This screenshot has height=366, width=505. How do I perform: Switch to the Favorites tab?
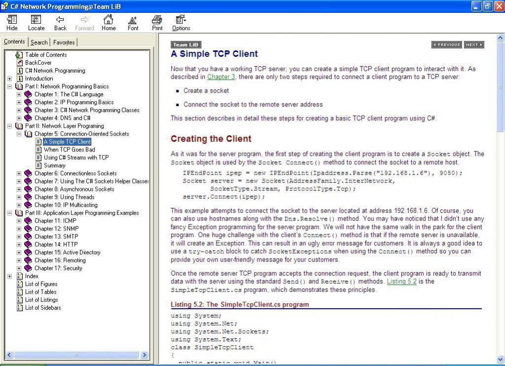(x=64, y=42)
